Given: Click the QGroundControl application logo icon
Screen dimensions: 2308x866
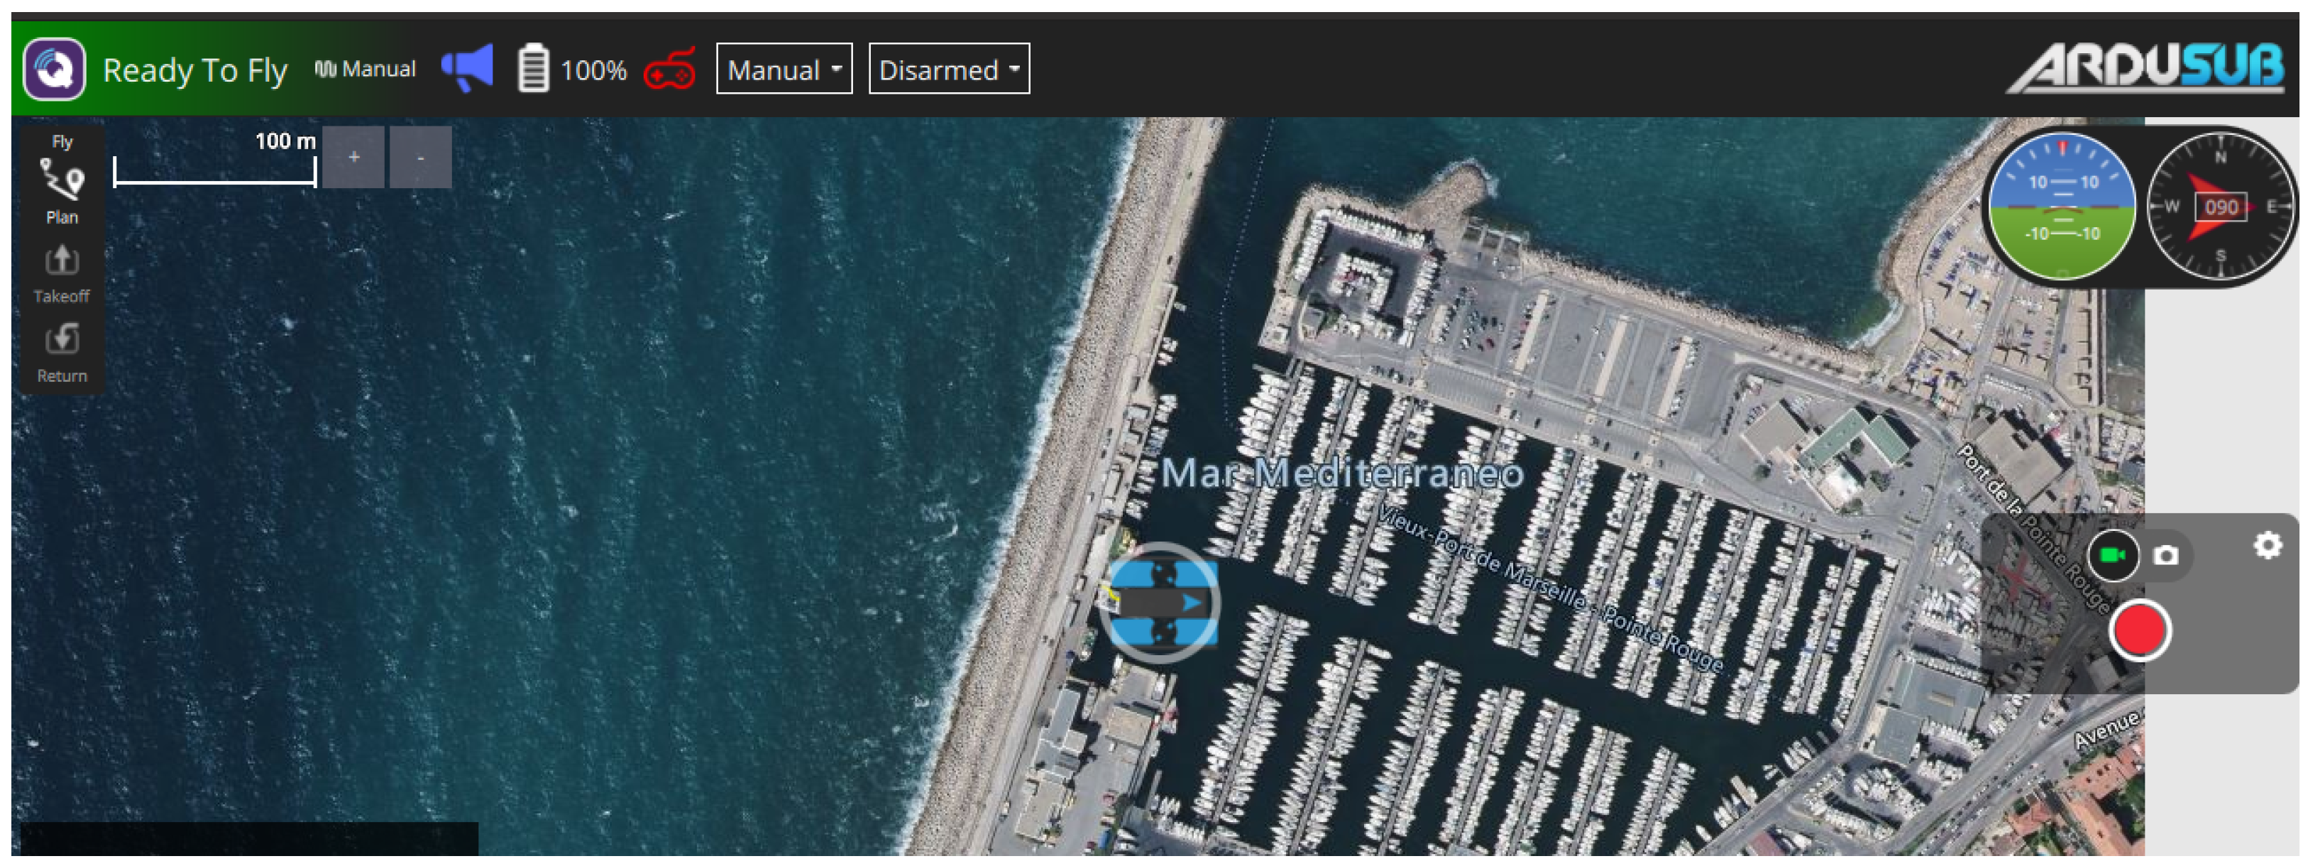Looking at the screenshot, I should coord(55,69).
